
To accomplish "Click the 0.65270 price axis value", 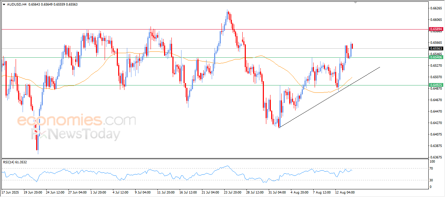I will coord(436,65).
